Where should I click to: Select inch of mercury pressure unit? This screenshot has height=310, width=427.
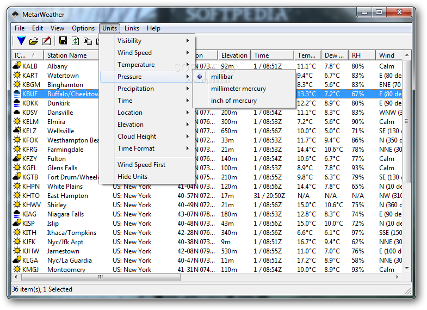[244, 101]
